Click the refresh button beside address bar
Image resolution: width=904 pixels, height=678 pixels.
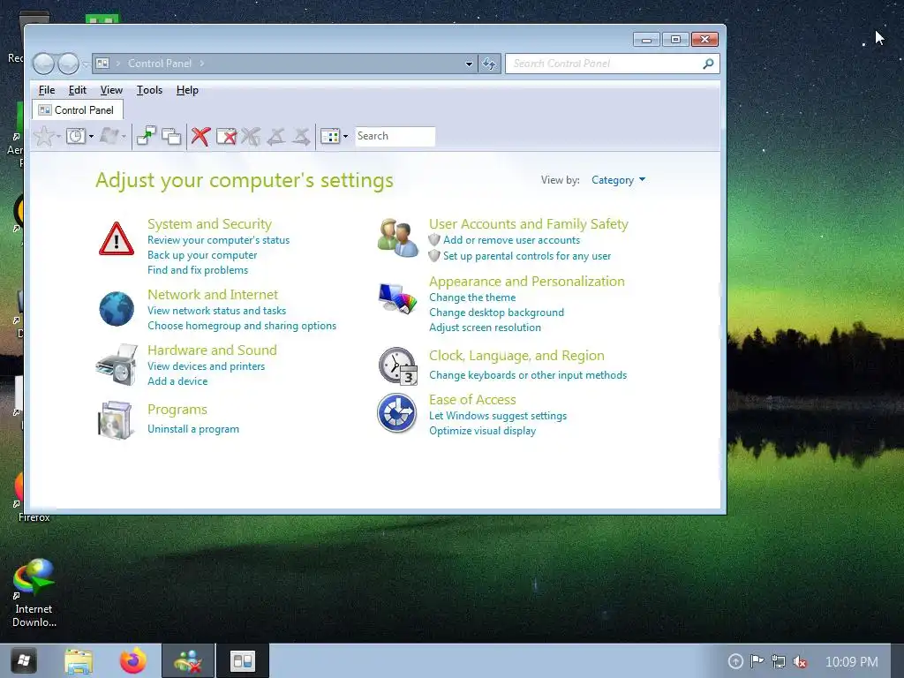pos(489,64)
